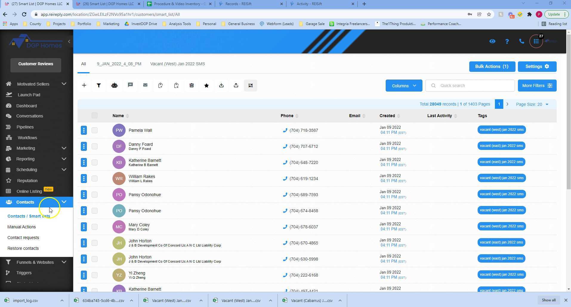
Task: Toggle the select-all checkbox in header
Action: tap(94, 115)
